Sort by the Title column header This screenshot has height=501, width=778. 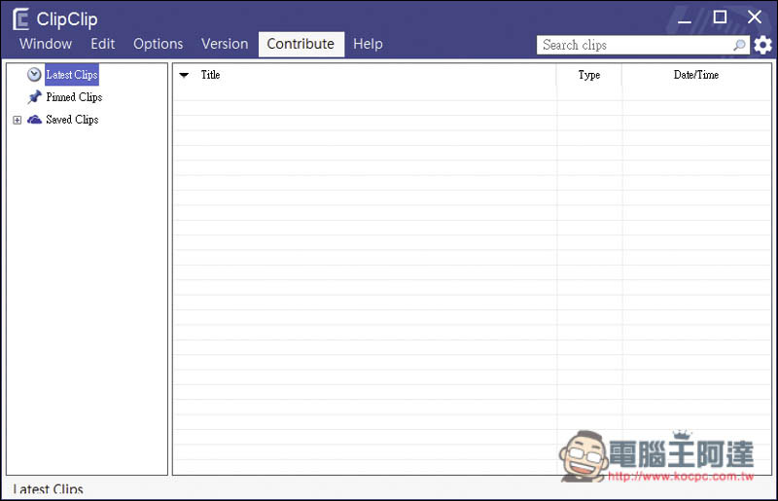tap(210, 75)
